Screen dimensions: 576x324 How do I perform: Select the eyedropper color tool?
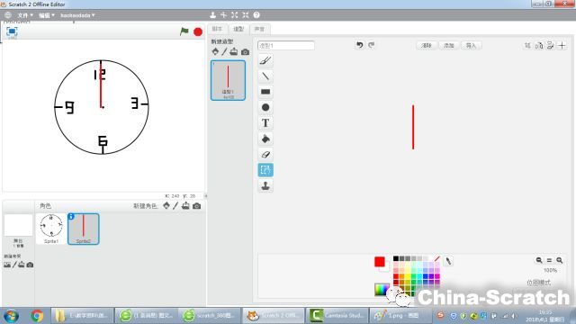(448, 261)
